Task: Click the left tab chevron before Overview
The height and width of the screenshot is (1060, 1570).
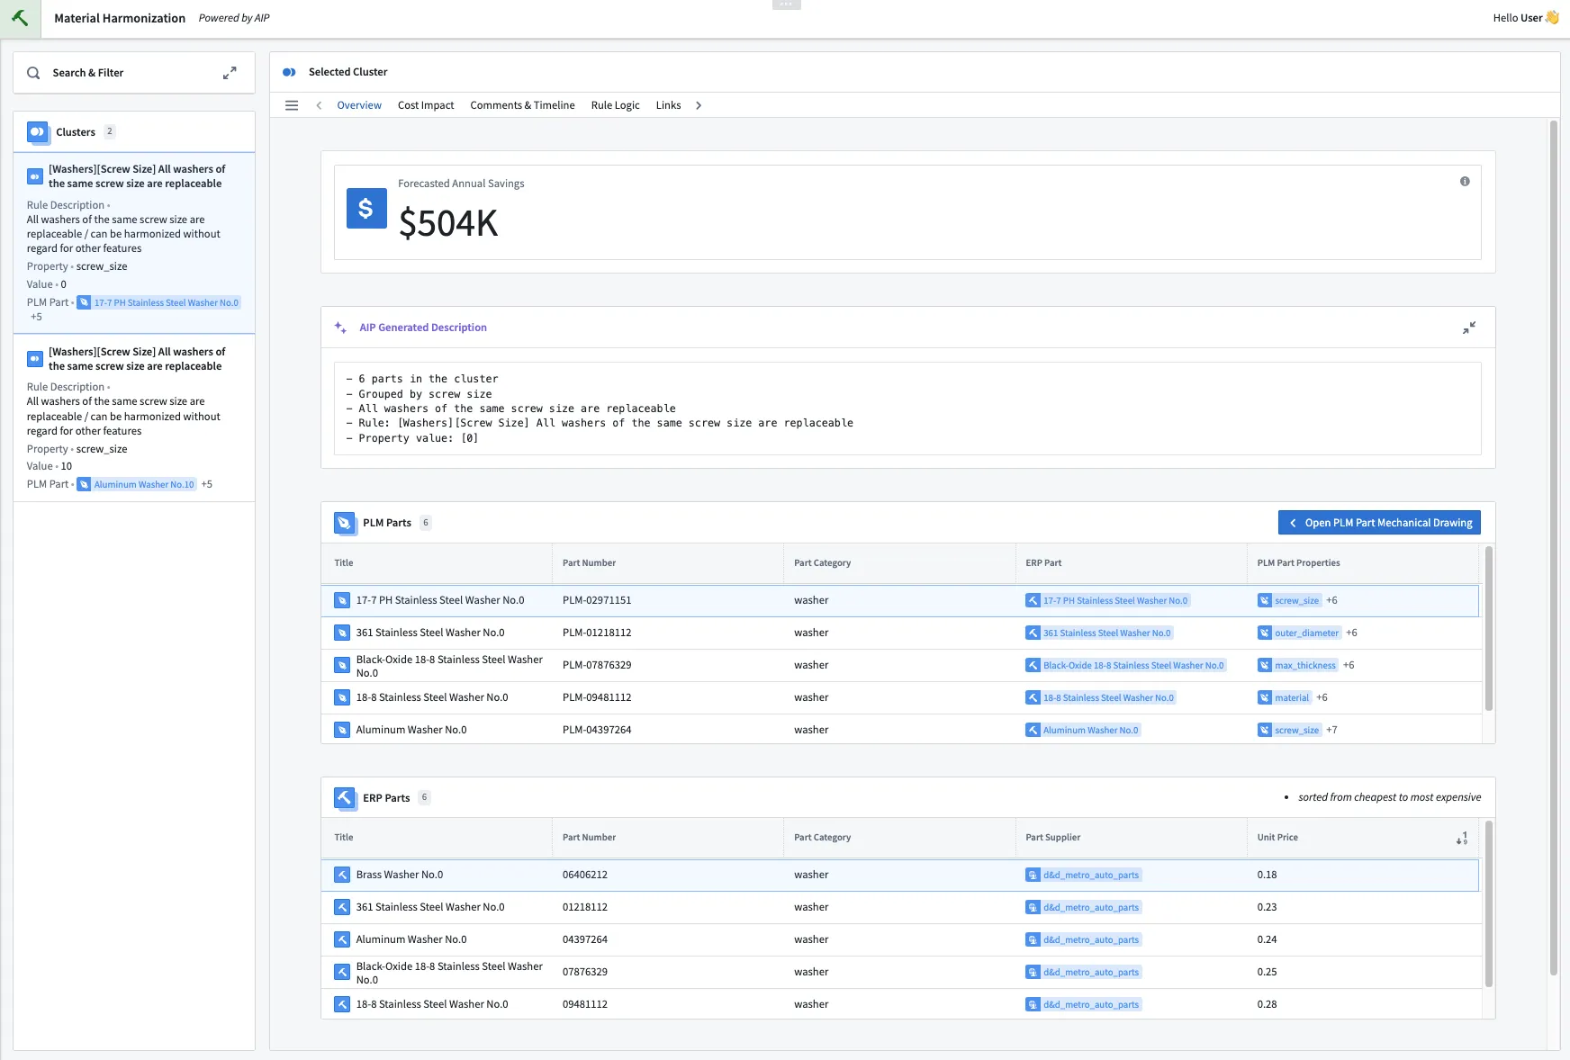Action: tap(319, 105)
